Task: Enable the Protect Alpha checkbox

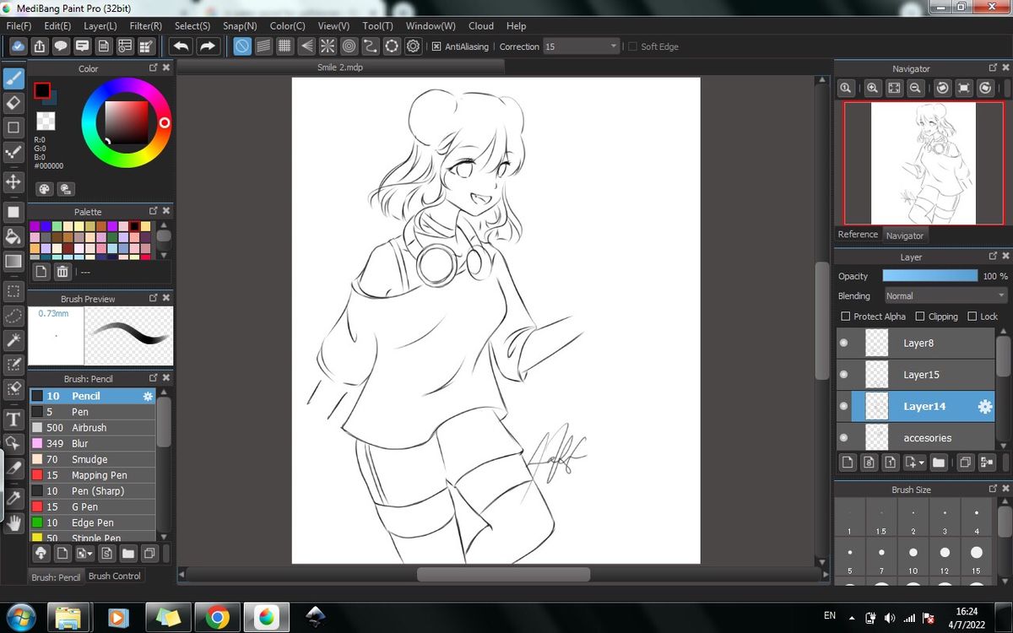Action: [846, 316]
